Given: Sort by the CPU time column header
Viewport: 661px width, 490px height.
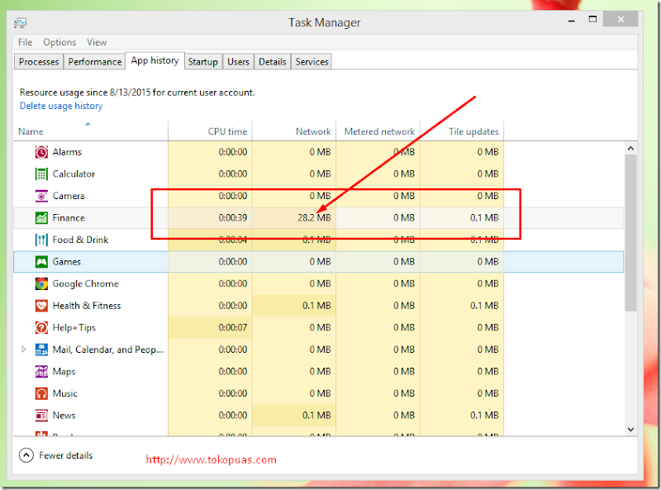Looking at the screenshot, I should pos(210,131).
